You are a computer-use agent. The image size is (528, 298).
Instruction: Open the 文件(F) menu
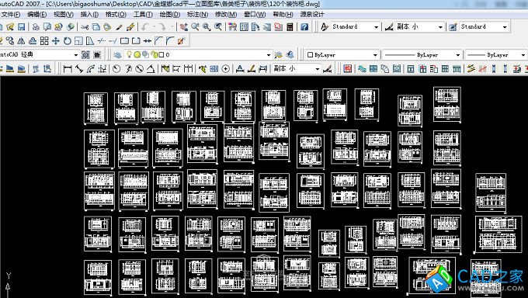coord(11,15)
